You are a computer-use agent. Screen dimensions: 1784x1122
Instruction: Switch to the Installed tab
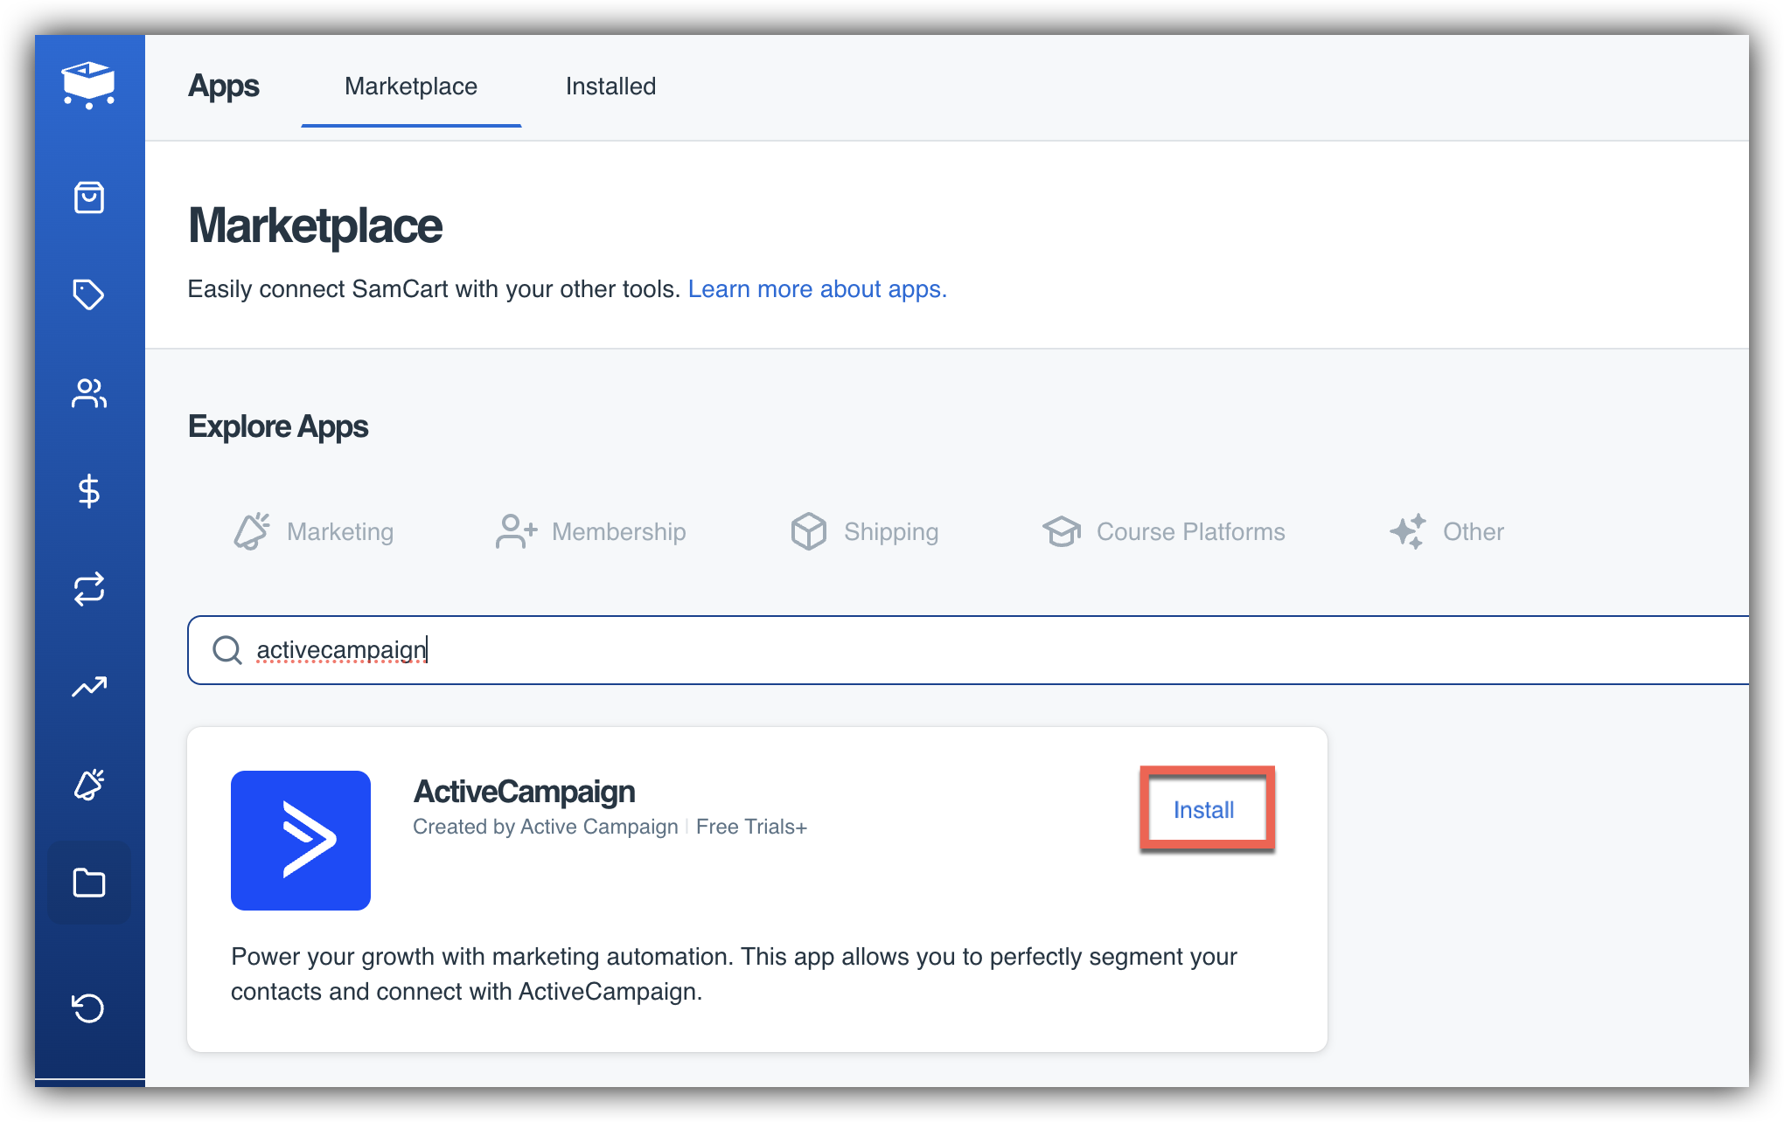[610, 87]
